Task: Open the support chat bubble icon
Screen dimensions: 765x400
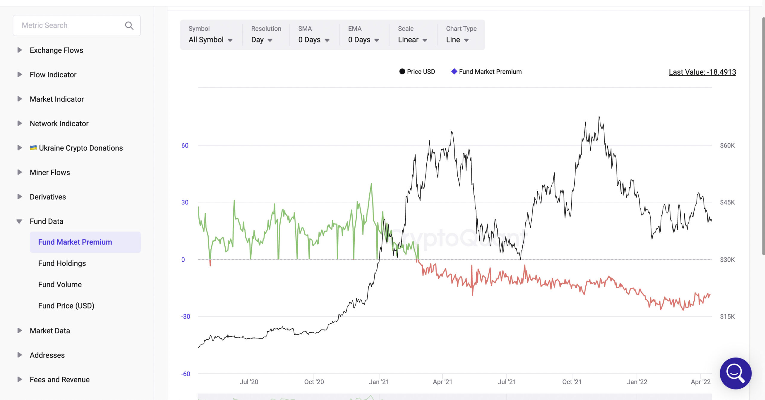Action: [735, 373]
